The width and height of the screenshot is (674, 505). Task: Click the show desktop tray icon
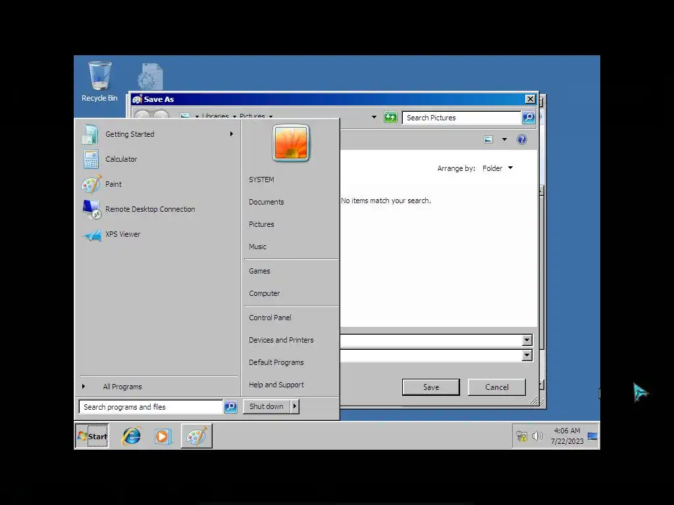(592, 437)
